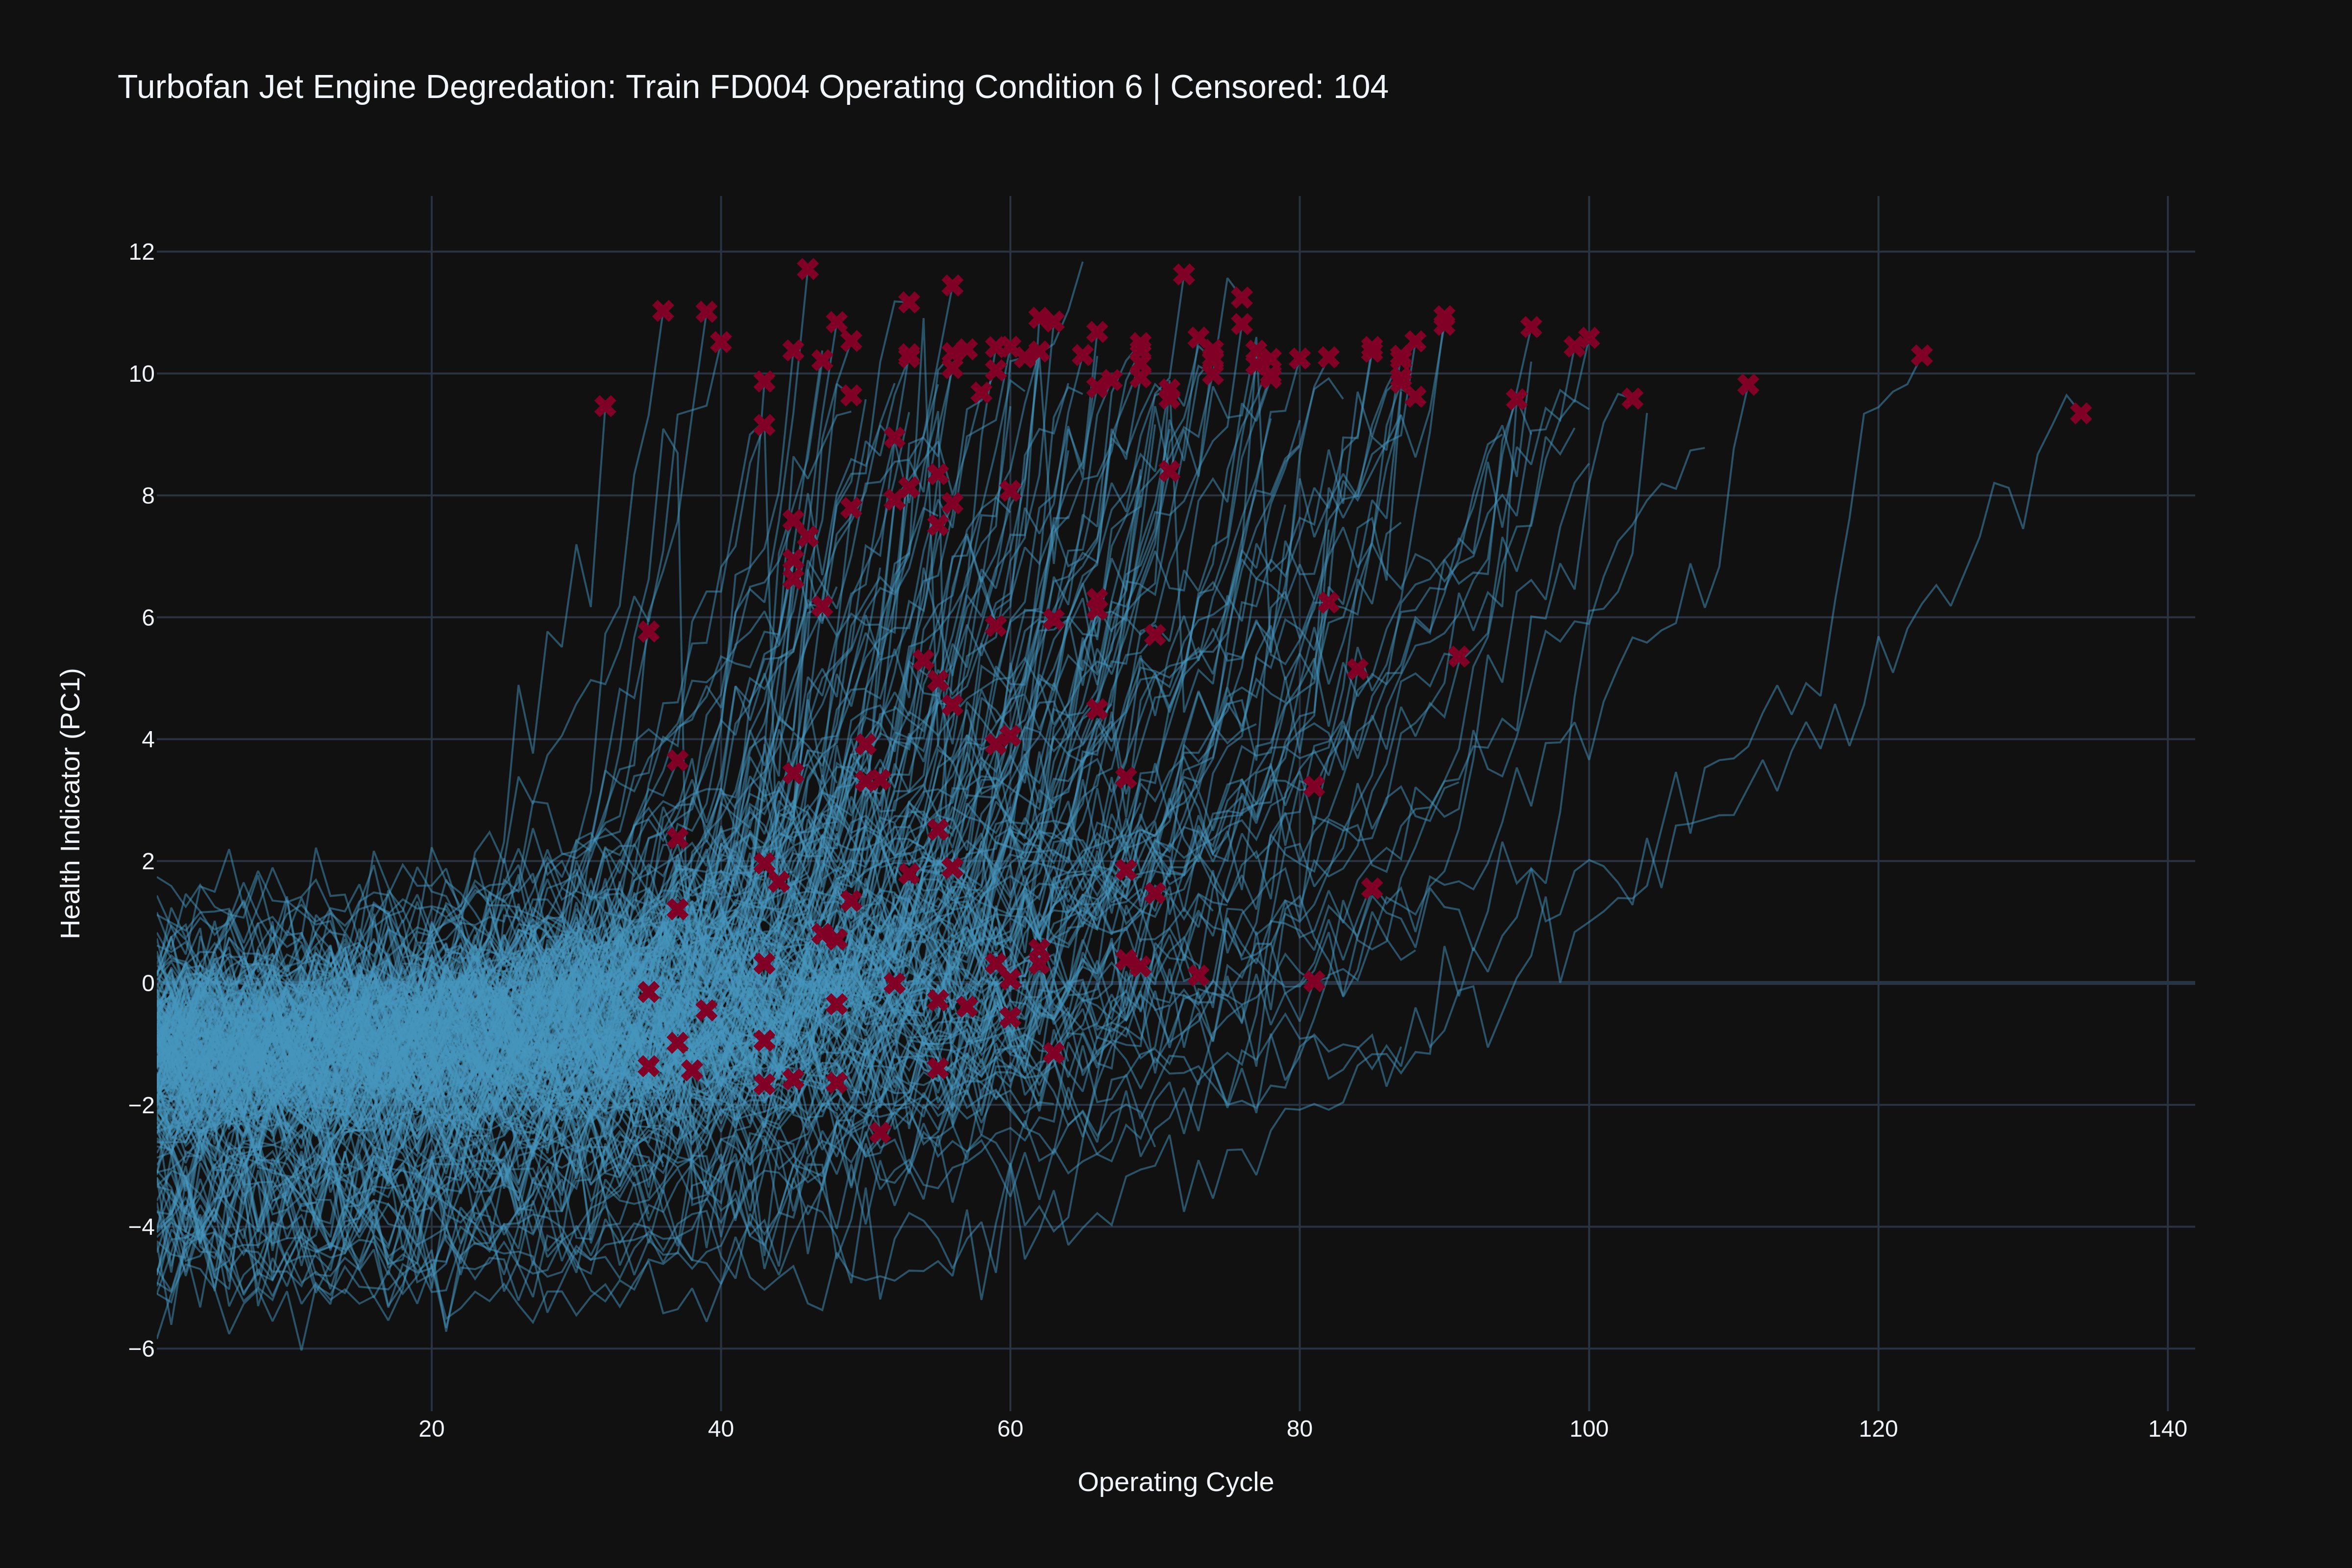Click x-axis tick label 60
Image resolution: width=2352 pixels, height=1568 pixels.
pyautogui.click(x=1010, y=1429)
